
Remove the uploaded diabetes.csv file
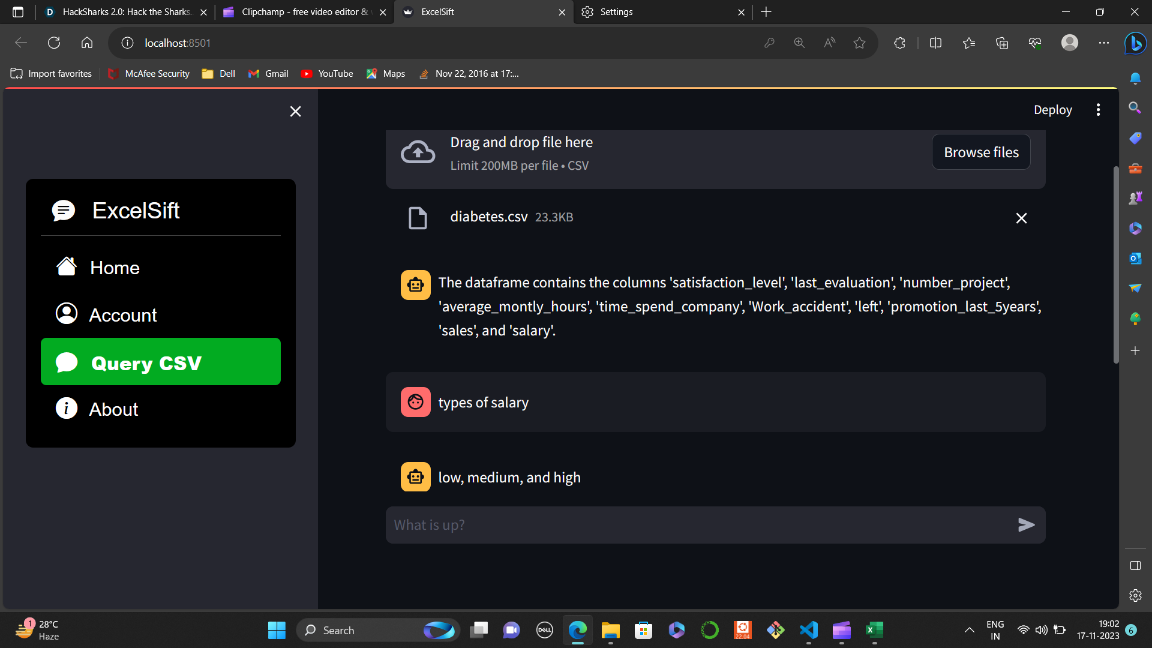click(x=1021, y=218)
